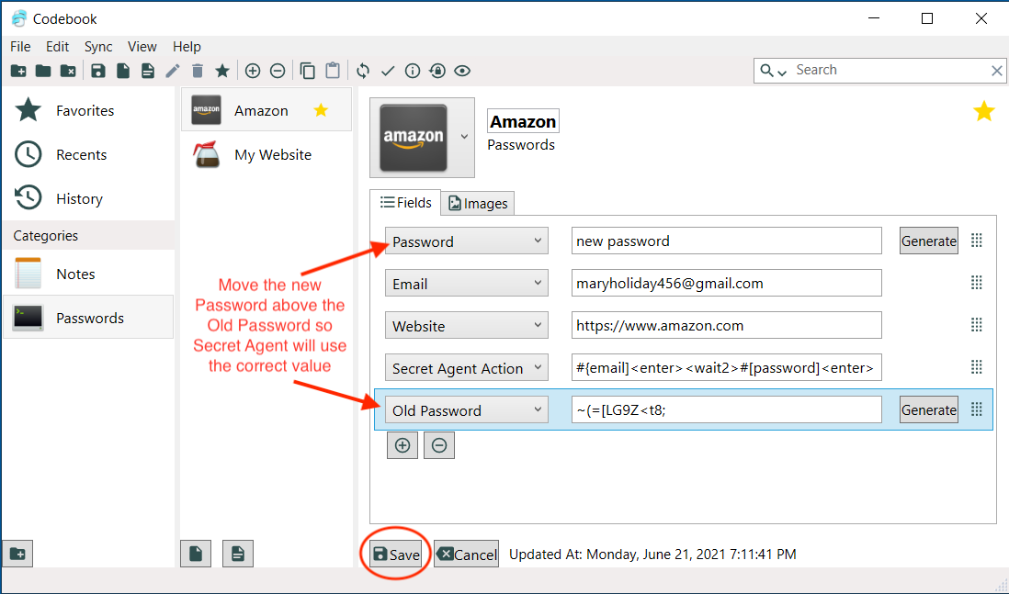Click Generate next to Old Password field
The image size is (1009, 594).
pyautogui.click(x=928, y=409)
